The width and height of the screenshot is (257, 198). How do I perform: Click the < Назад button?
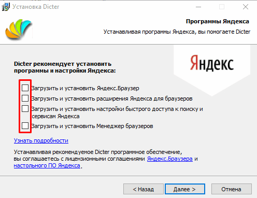(x=144, y=189)
